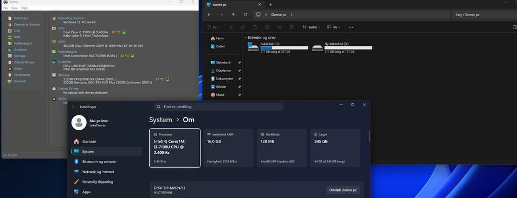Screen dimensions: 517x198
Task: Refresh the File Explorer view
Action: click(x=246, y=15)
